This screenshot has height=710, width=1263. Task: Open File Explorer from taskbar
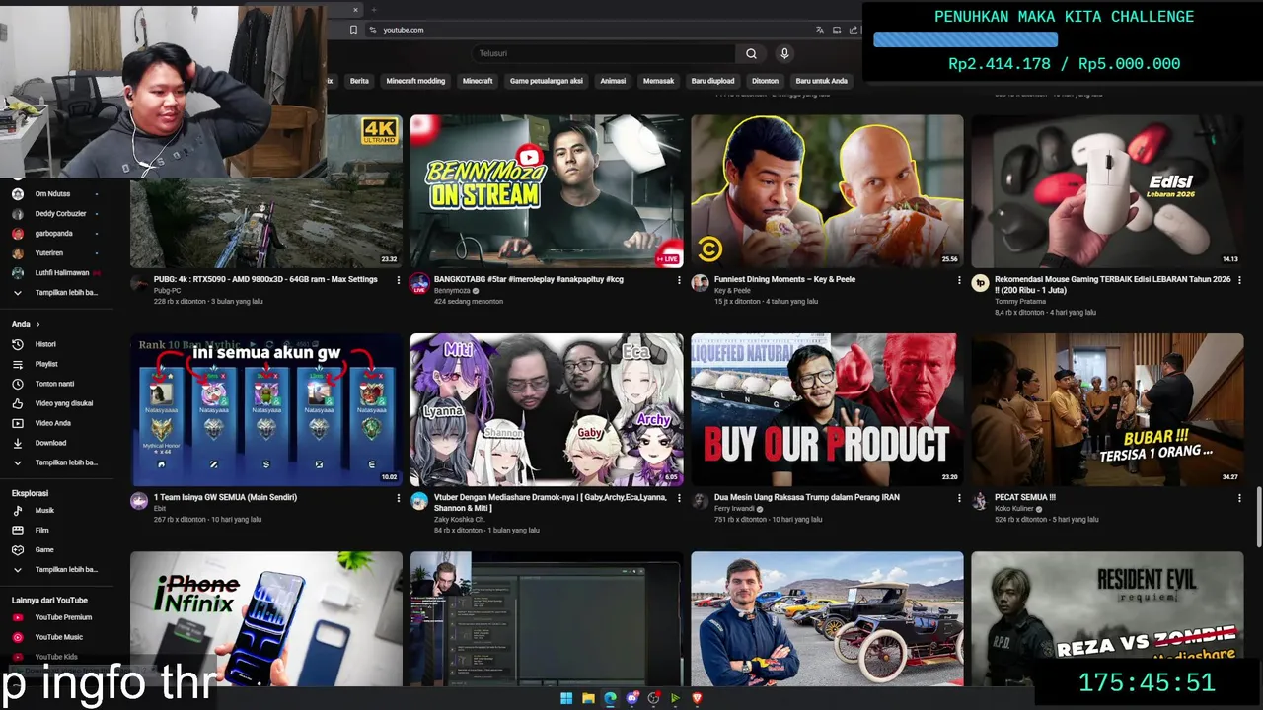click(588, 698)
